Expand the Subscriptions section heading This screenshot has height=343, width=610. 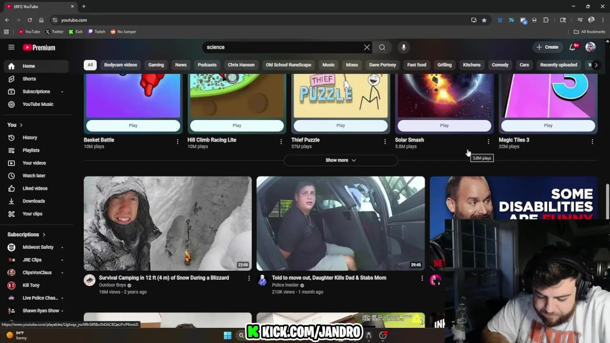(27, 234)
